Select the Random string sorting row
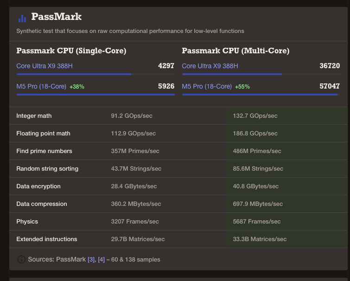350x281 pixels. (178, 168)
